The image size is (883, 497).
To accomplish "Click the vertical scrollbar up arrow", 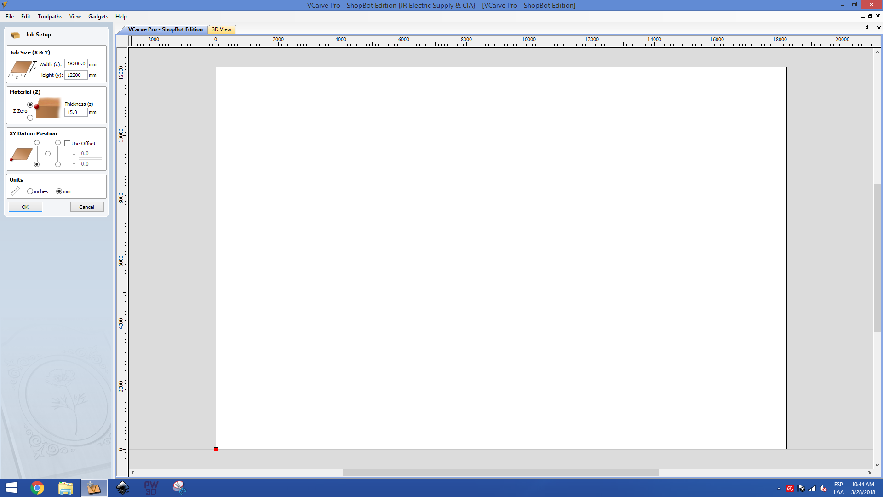I will pos(877,52).
